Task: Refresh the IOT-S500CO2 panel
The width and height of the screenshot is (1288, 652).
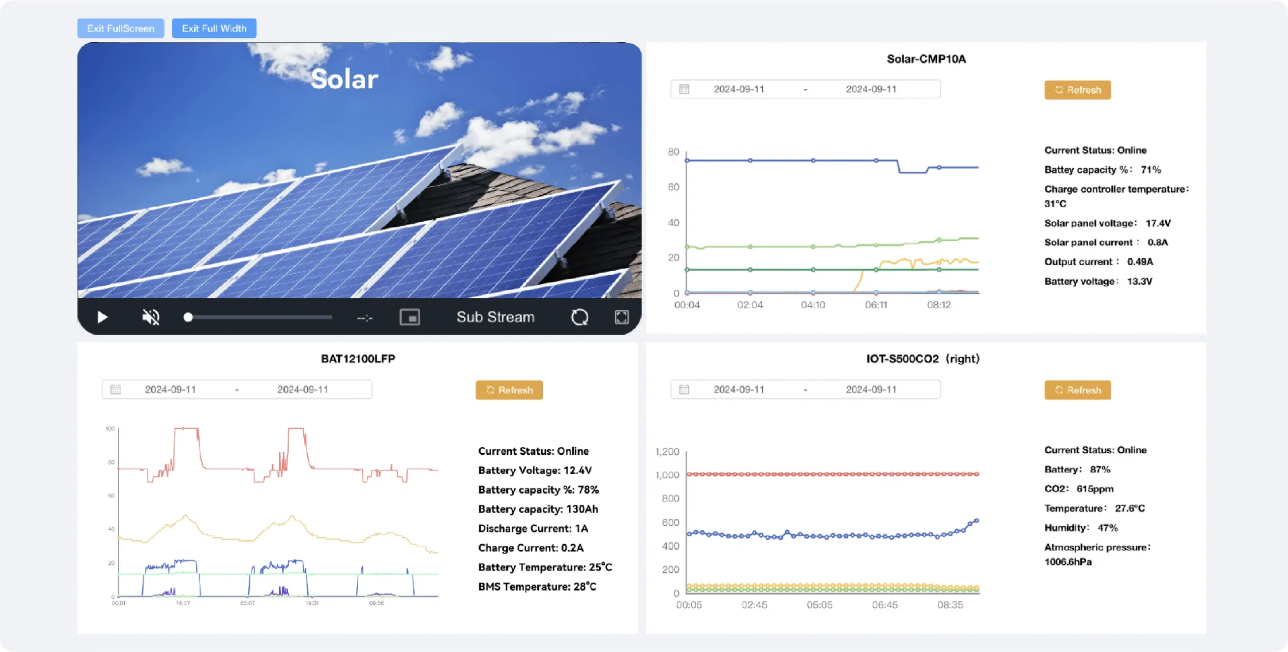Action: [x=1077, y=390]
